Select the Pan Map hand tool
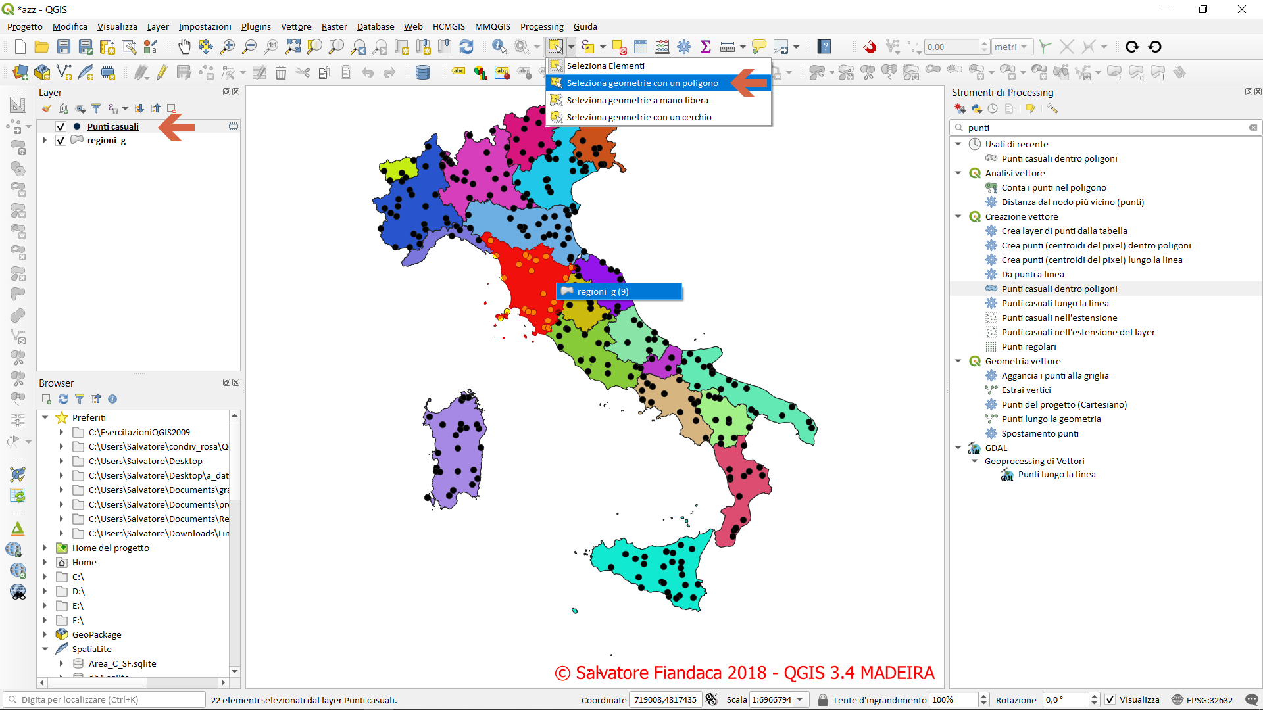The height and width of the screenshot is (710, 1263). [184, 47]
